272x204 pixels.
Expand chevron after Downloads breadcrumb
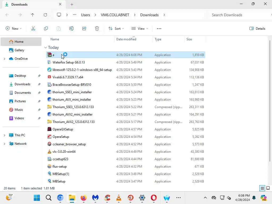164,15
